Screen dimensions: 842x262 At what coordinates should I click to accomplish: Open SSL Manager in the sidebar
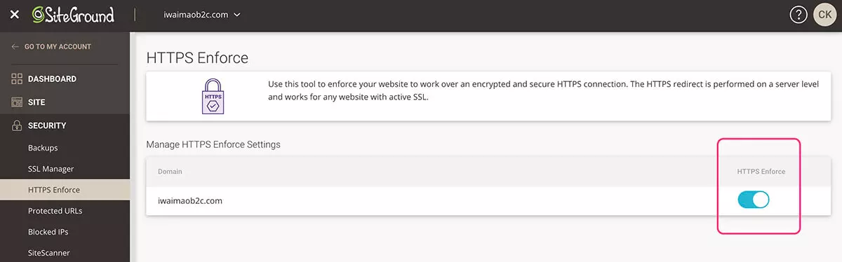coord(51,169)
